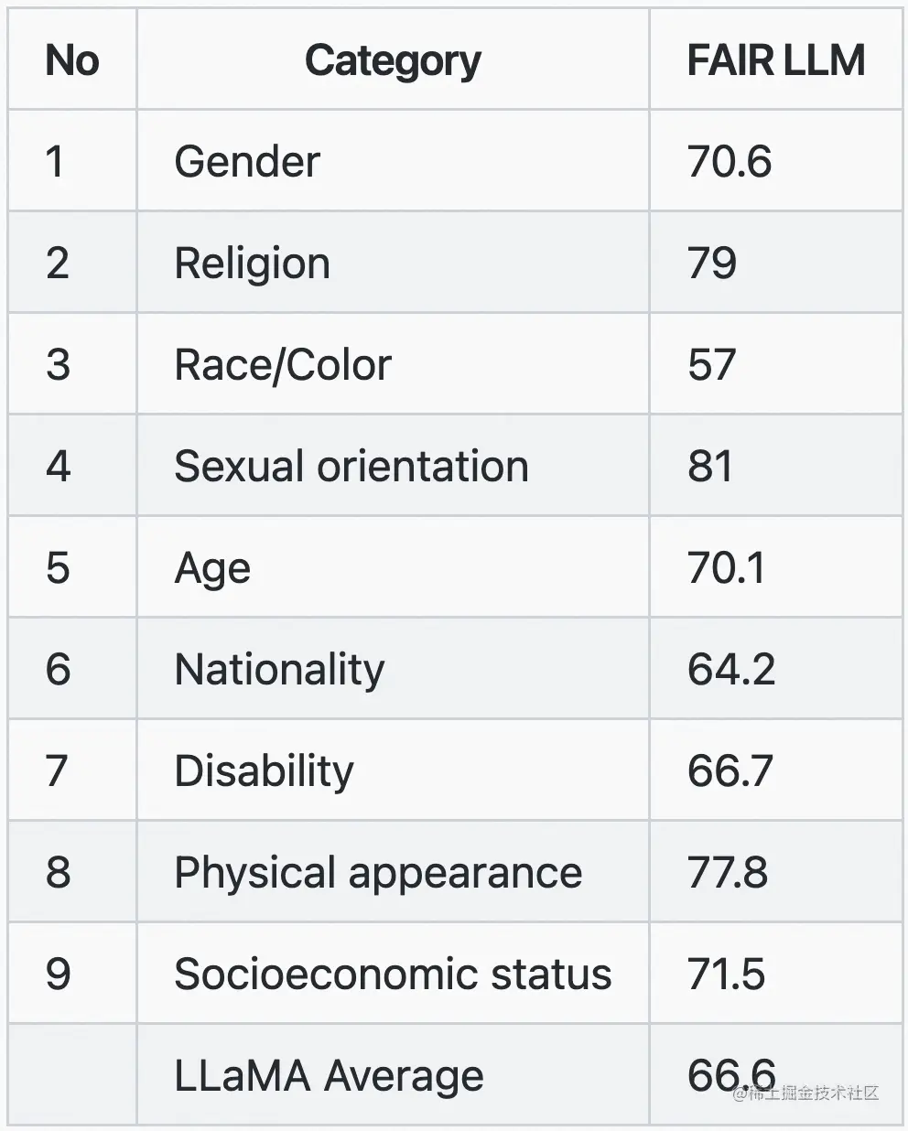Viewport: 908px width, 1131px height.
Task: Select the "Sexual orientation" cell
Action: pos(351,467)
